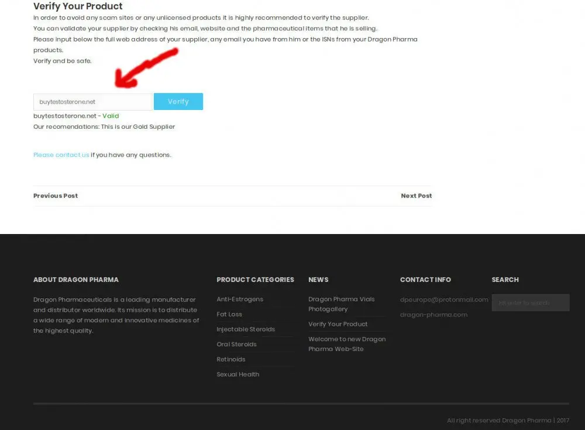The image size is (585, 430).
Task: Visit the dragon-pharma.com contact link
Action: 433,315
